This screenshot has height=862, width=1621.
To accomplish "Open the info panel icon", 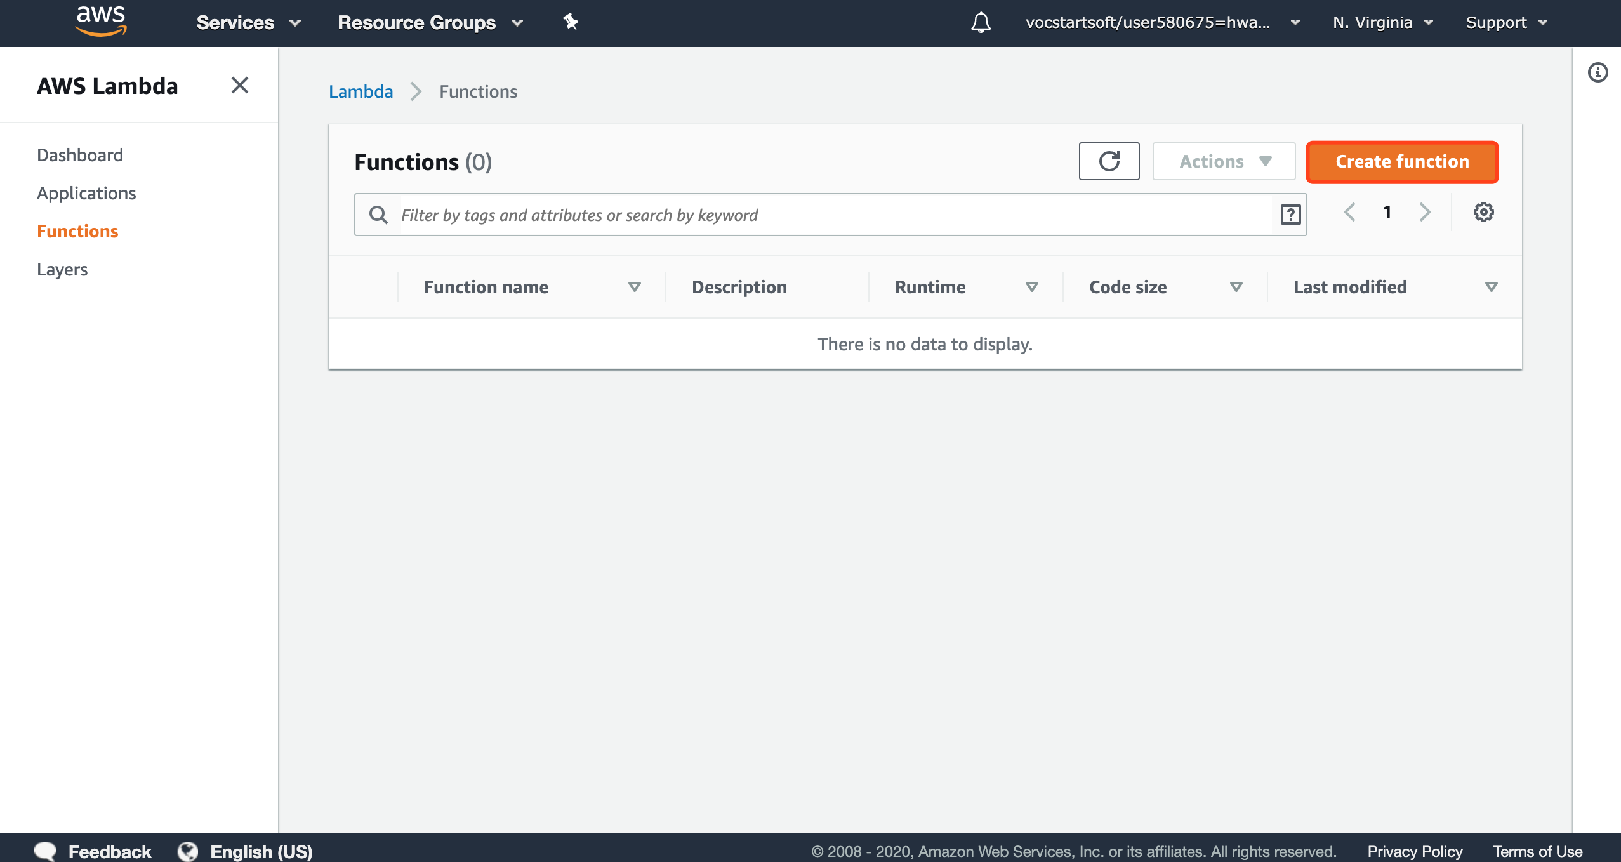I will [x=1598, y=72].
